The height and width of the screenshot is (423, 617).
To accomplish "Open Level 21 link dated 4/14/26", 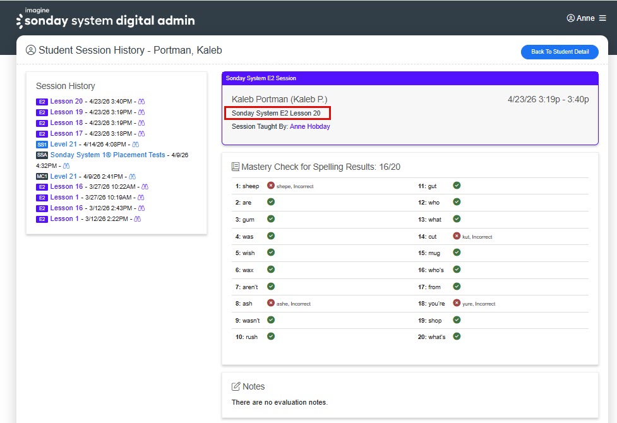I will click(x=63, y=144).
